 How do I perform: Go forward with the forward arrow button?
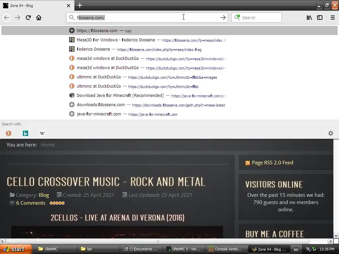pyautogui.click(x=18, y=18)
